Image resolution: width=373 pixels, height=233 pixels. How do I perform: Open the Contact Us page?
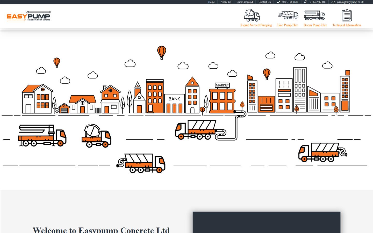click(x=264, y=2)
